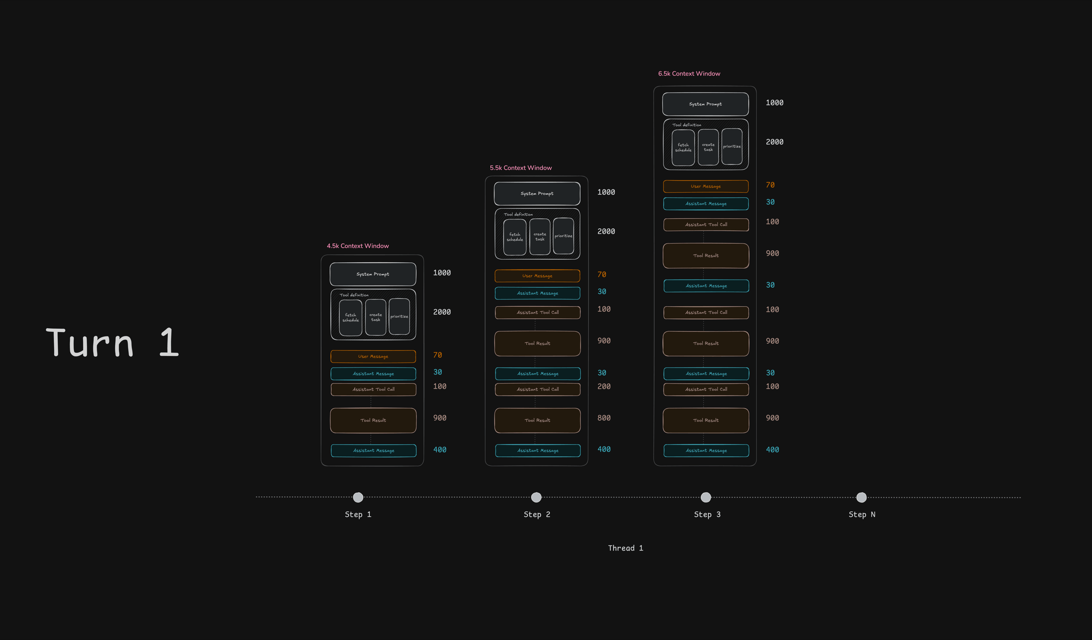
Task: Click the "Step N" text label
Action: click(x=862, y=515)
